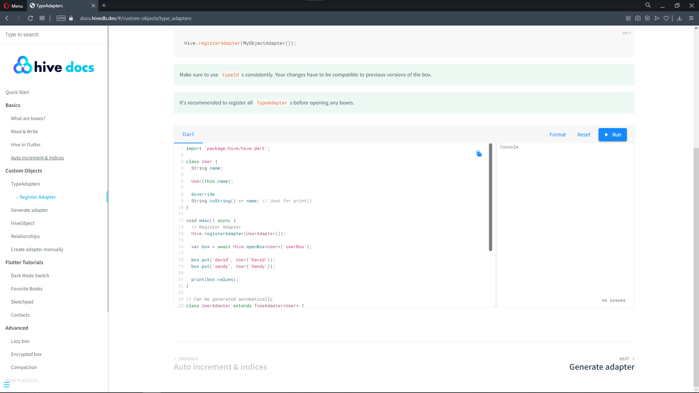The image size is (699, 393).
Task: Toggle the VPN badge in address bar
Action: [x=61, y=18]
